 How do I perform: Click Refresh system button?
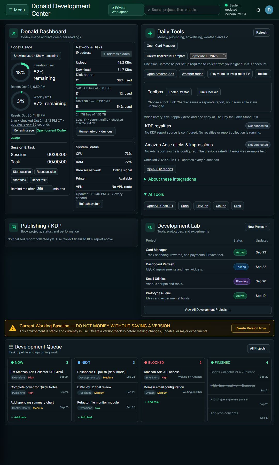point(89,204)
